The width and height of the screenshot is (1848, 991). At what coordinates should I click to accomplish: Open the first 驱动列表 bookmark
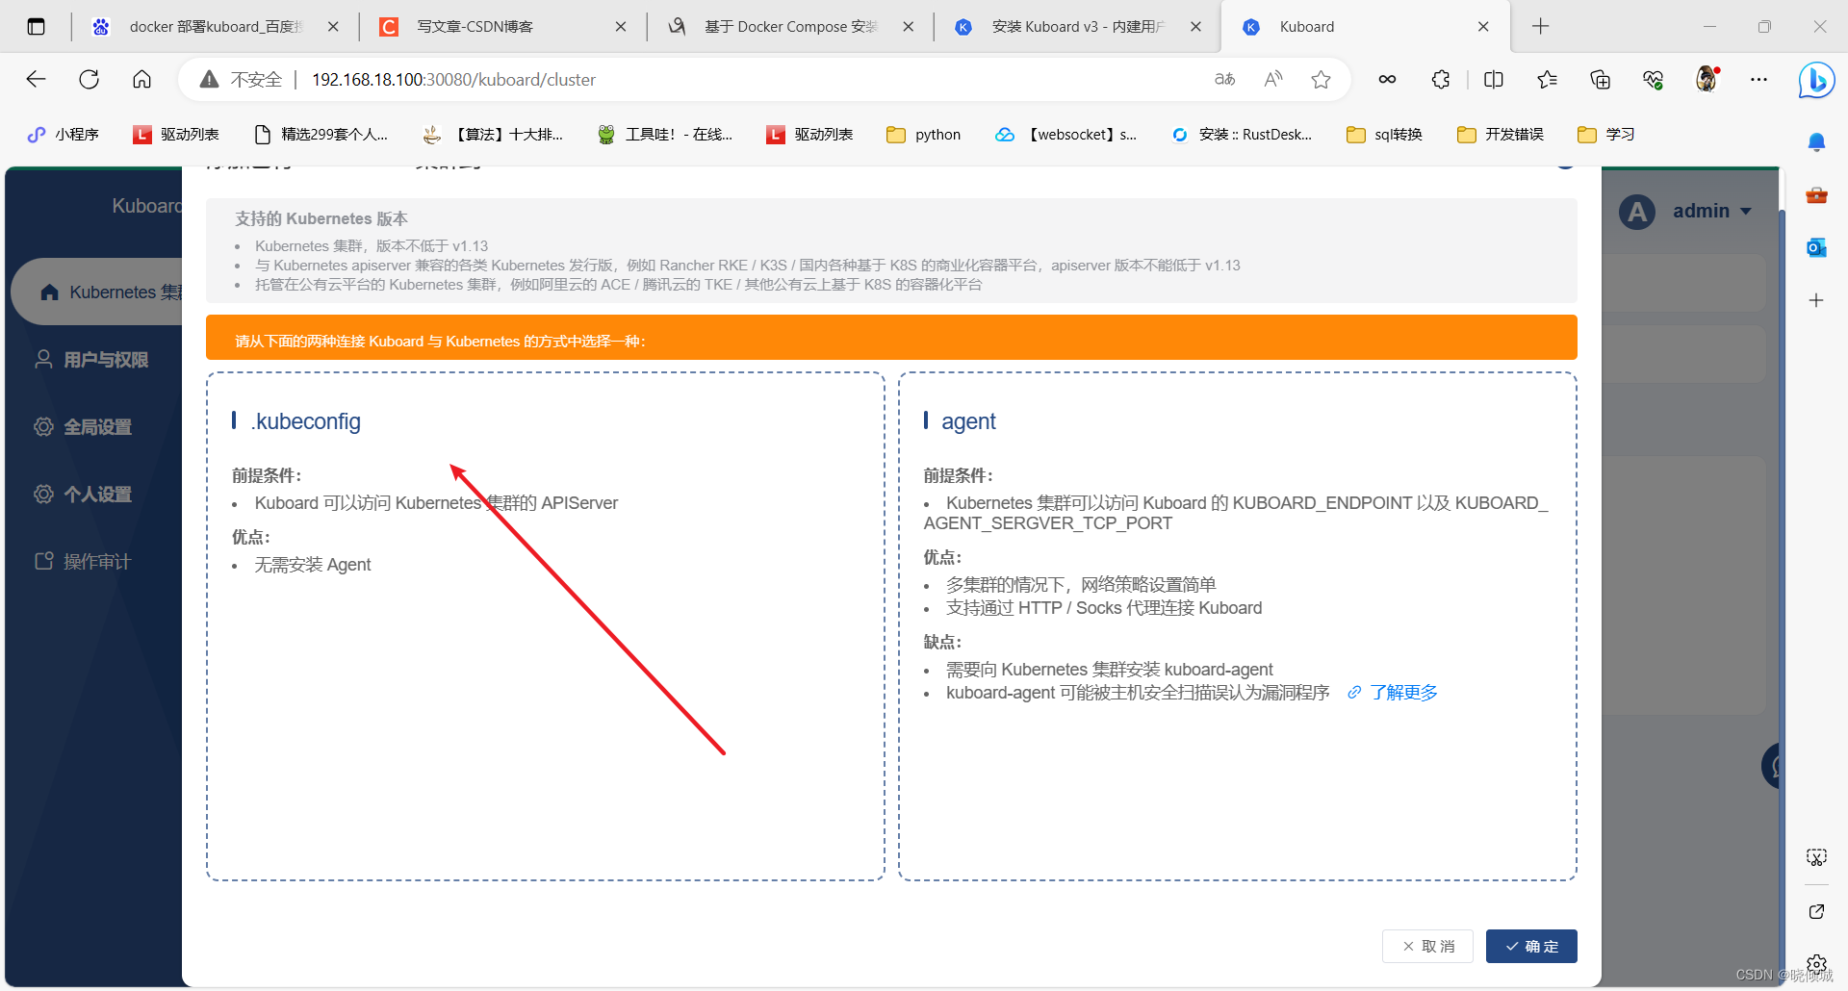(x=176, y=135)
